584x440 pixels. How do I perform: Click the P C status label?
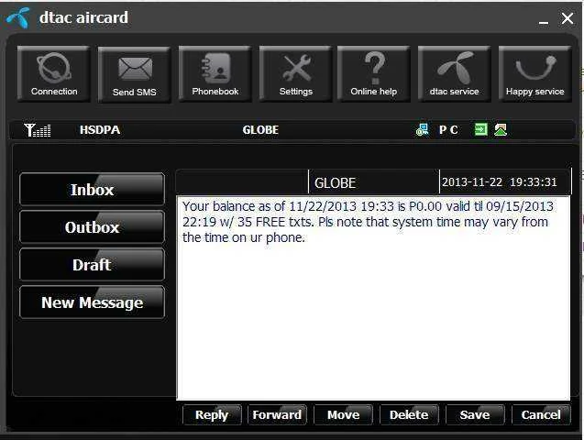(448, 130)
